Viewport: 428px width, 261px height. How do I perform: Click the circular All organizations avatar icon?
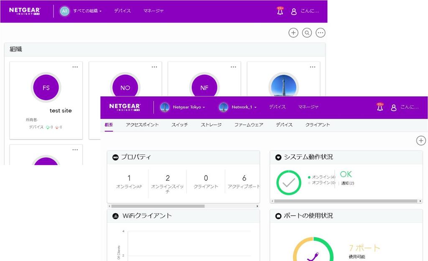pyautogui.click(x=64, y=11)
